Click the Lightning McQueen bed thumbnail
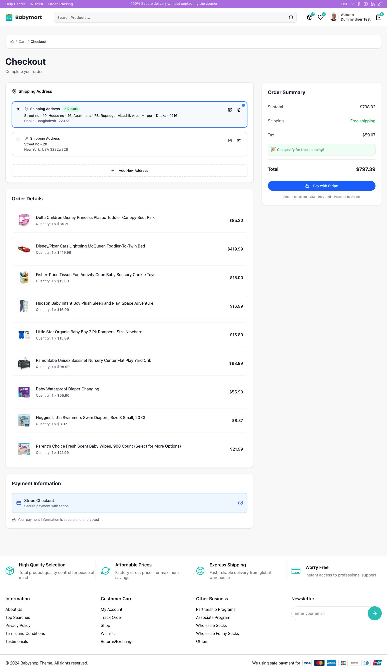Image resolution: width=387 pixels, height=671 pixels. 24,249
